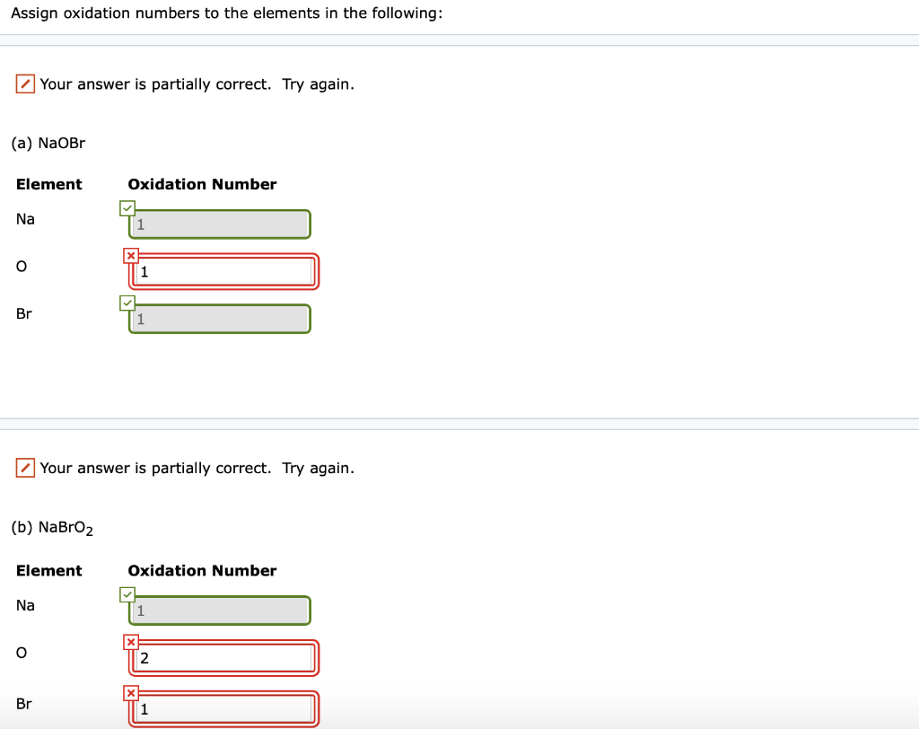919x729 pixels.
Task: Select the Br oxidation number field for NaBrO2
Action: tap(223, 708)
